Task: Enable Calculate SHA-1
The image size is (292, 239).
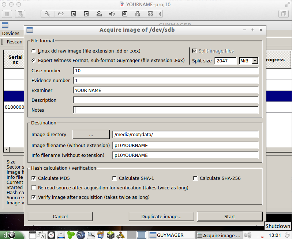Action: pyautogui.click(x=115, y=178)
